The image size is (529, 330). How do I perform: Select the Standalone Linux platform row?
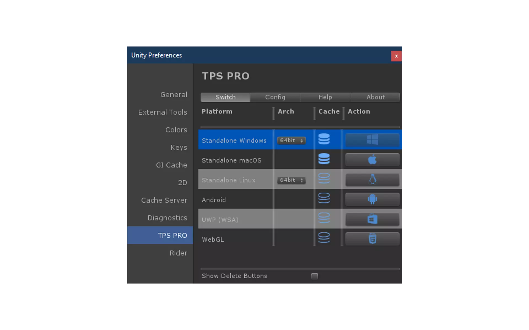(x=300, y=179)
